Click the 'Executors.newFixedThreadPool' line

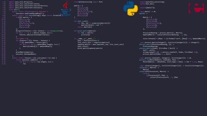click(x=30, y=14)
